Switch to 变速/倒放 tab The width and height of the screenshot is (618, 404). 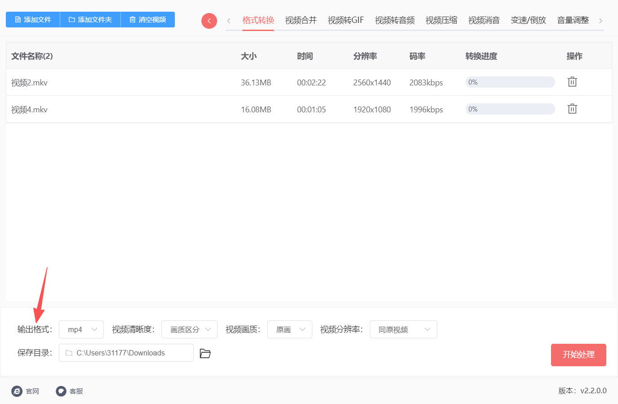point(528,20)
